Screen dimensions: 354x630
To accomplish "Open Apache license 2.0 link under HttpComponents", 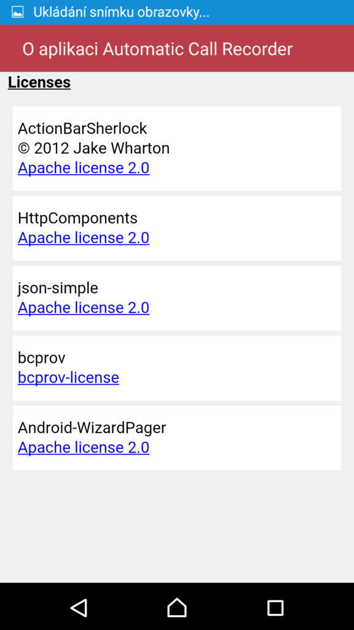I will (x=84, y=238).
